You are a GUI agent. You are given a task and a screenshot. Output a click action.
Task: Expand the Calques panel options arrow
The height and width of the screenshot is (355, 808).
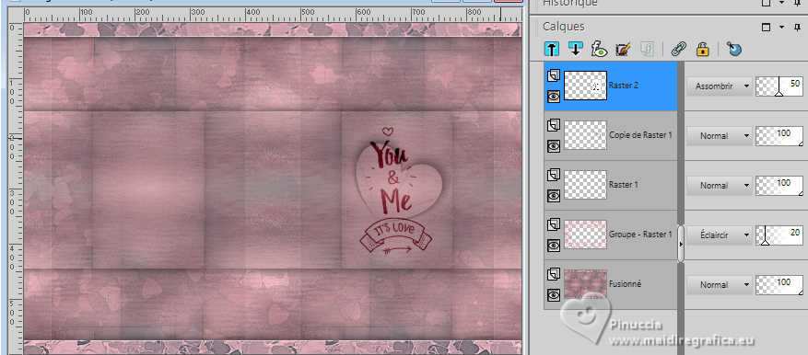pos(782,27)
